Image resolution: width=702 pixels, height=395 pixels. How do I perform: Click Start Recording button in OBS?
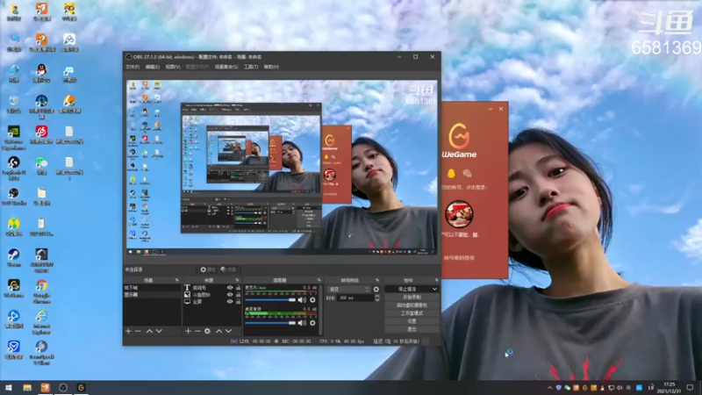click(412, 298)
